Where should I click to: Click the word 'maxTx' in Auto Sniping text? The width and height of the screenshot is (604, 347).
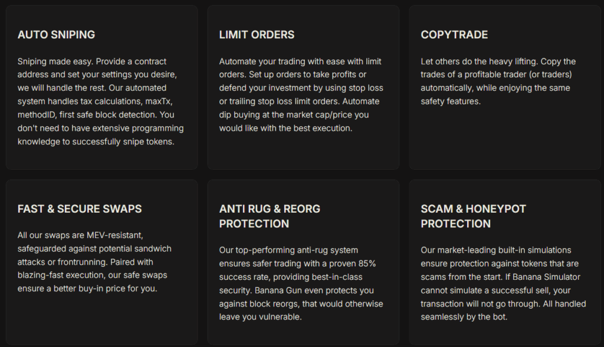[159, 101]
